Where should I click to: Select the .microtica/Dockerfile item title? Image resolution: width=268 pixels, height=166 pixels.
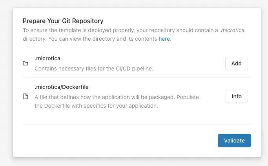click(x=62, y=87)
